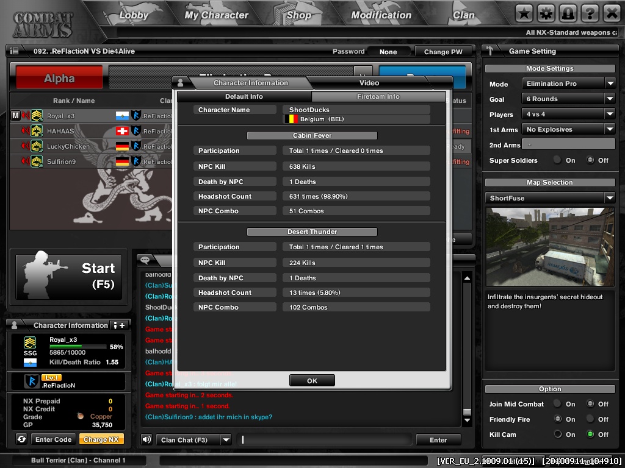Toggle the mute speaker icon for LuckyChicken
The height and width of the screenshot is (468, 625).
tap(26, 146)
